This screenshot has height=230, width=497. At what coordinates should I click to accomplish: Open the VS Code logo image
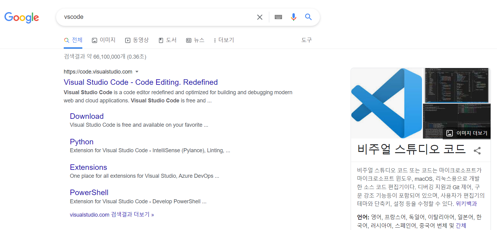[x=386, y=103]
